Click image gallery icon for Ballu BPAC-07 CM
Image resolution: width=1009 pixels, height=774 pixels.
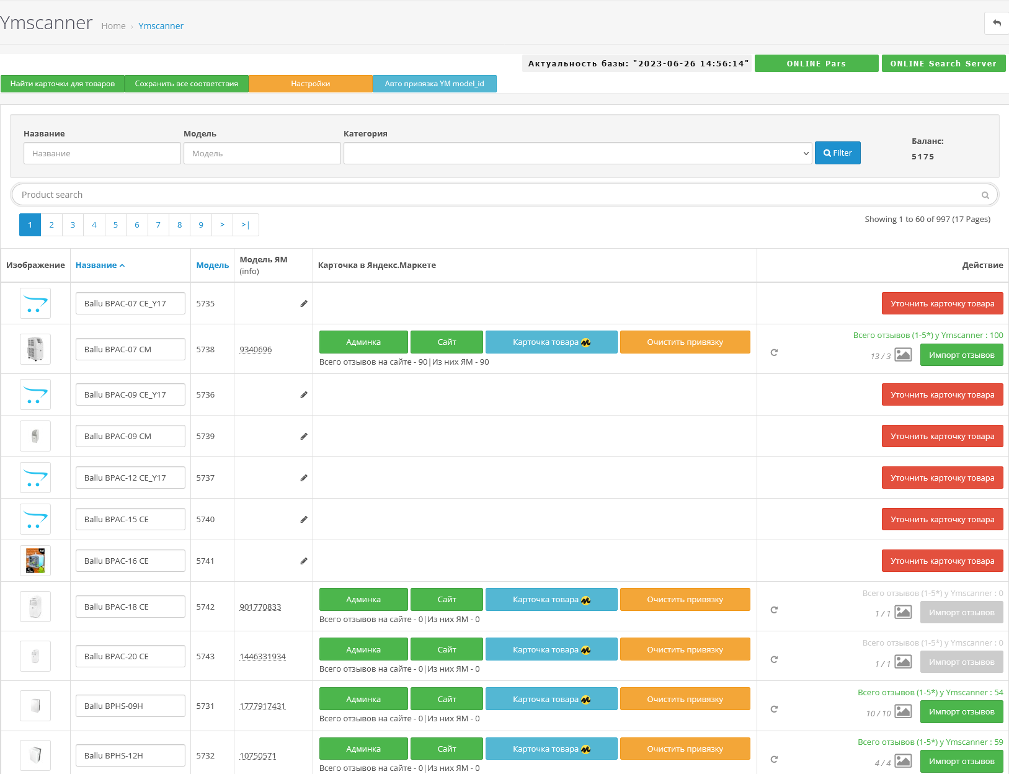[903, 355]
